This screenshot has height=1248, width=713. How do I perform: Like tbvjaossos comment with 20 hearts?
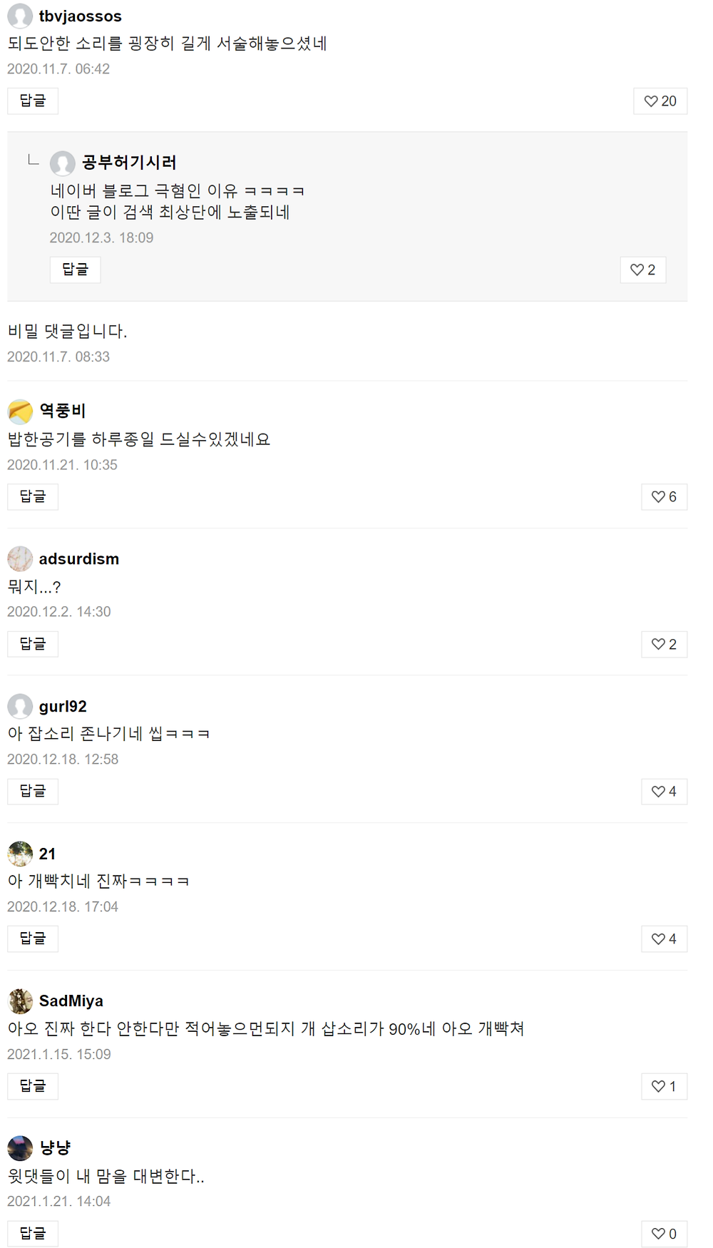[x=660, y=101]
